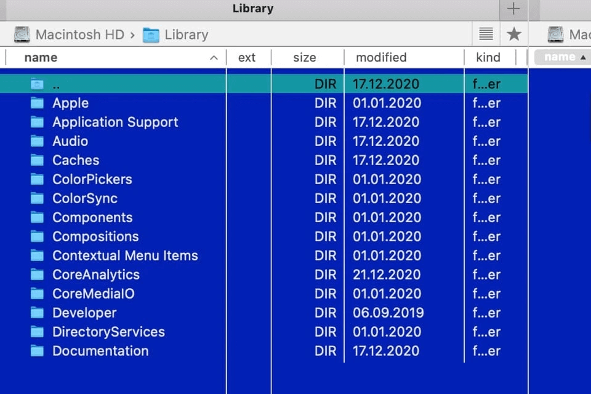Click DIR size in Documentation row
The image size is (591, 394).
coord(325,351)
